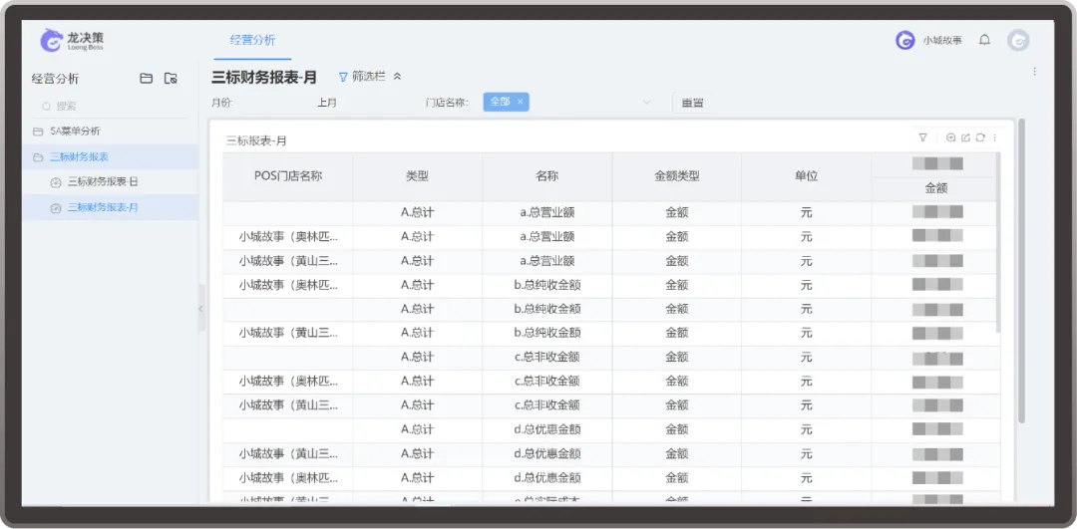This screenshot has width=1077, height=529.
Task: Click the 重置 reset button
Action: [x=692, y=103]
